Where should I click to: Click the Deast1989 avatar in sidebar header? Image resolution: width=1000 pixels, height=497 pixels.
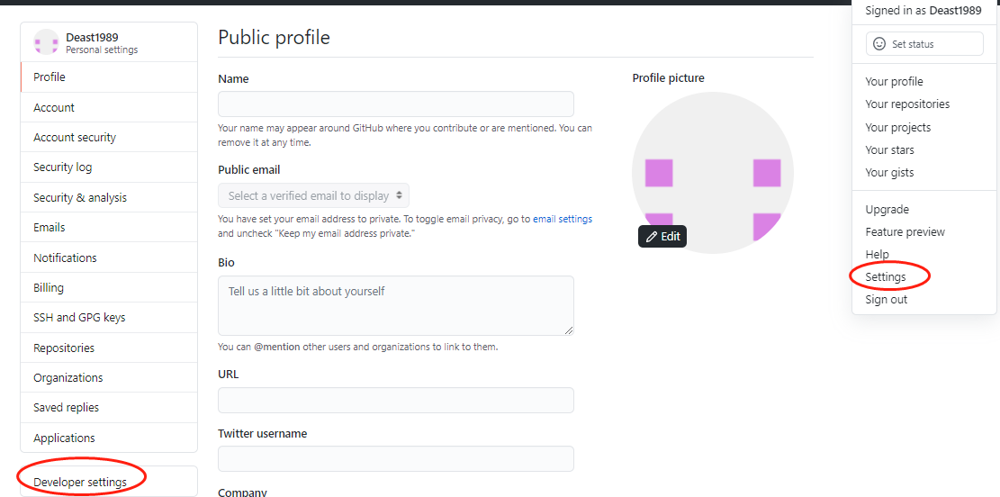pos(46,41)
